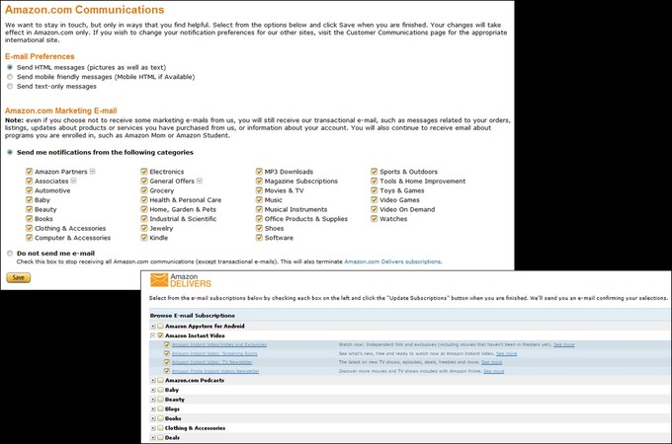
Task: Toggle Tools & Home Improvement checkbox
Action: (375, 181)
